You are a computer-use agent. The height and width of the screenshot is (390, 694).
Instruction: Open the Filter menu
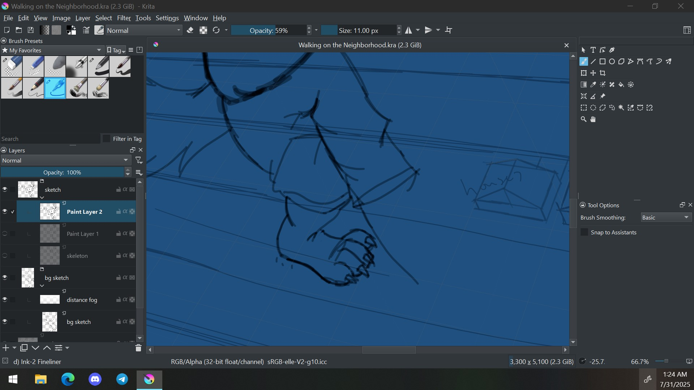pos(124,18)
